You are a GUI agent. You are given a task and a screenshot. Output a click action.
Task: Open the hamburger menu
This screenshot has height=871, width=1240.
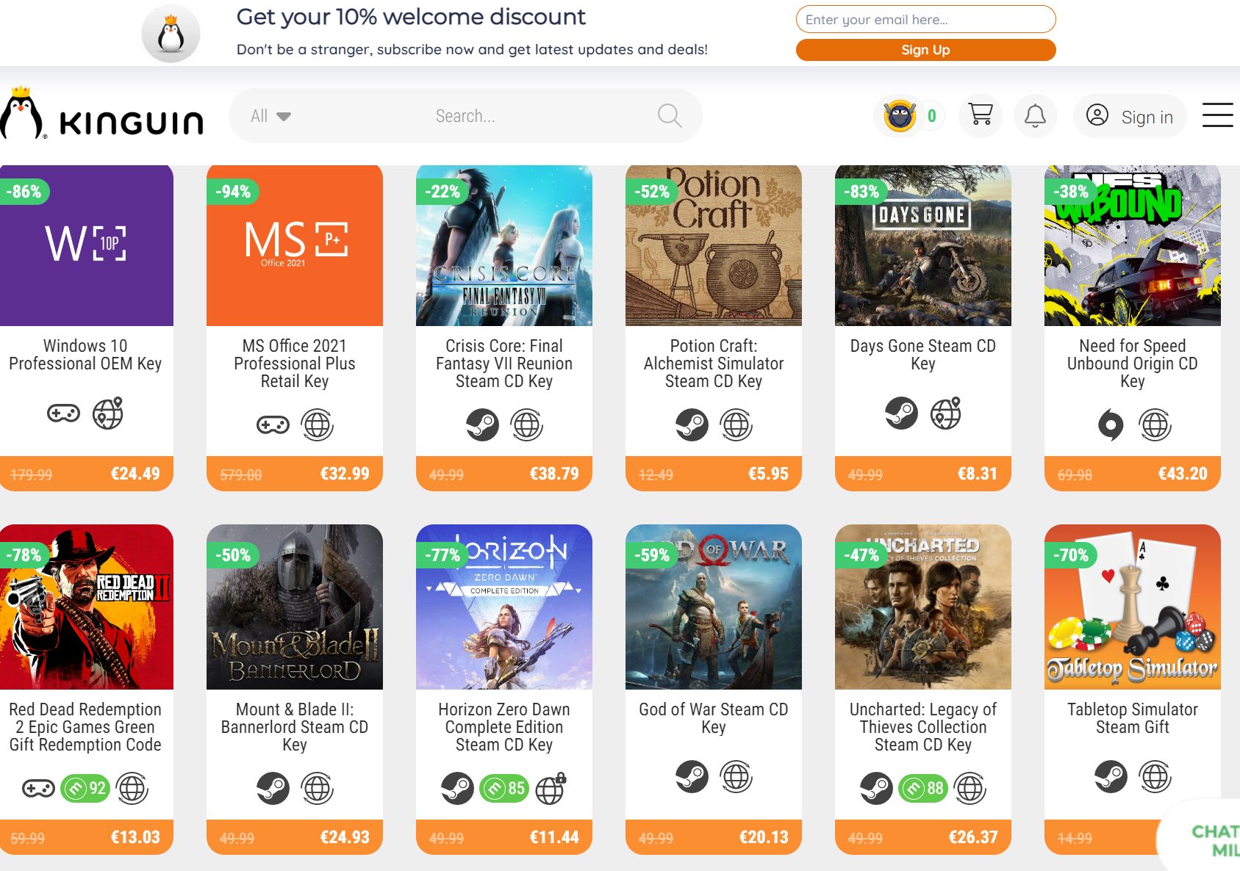tap(1217, 115)
